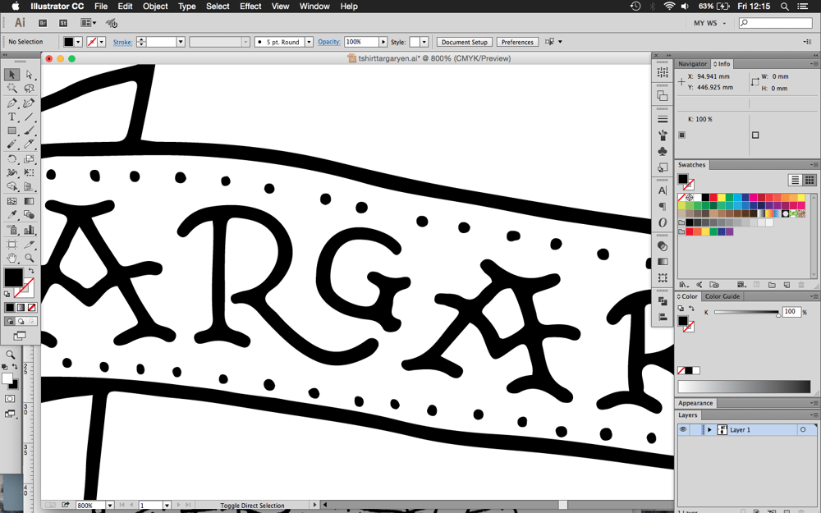Switch to the Color Guide tab
The height and width of the screenshot is (513, 821).
pos(722,296)
